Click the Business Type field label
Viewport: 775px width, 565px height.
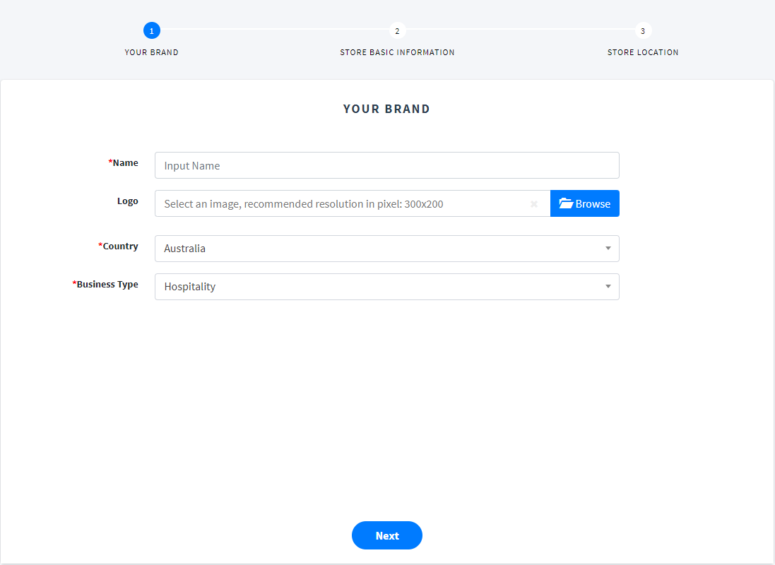pos(107,284)
